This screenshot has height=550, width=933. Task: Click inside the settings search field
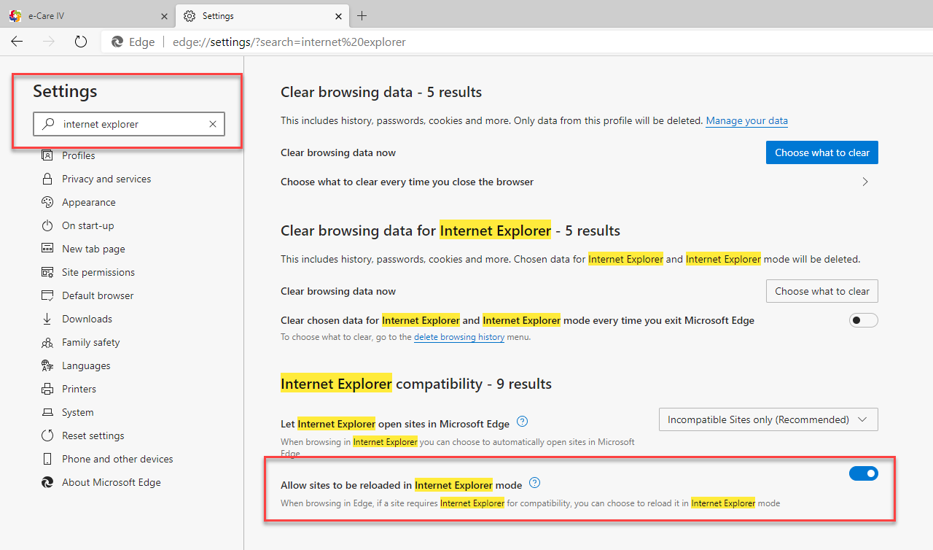pyautogui.click(x=131, y=124)
